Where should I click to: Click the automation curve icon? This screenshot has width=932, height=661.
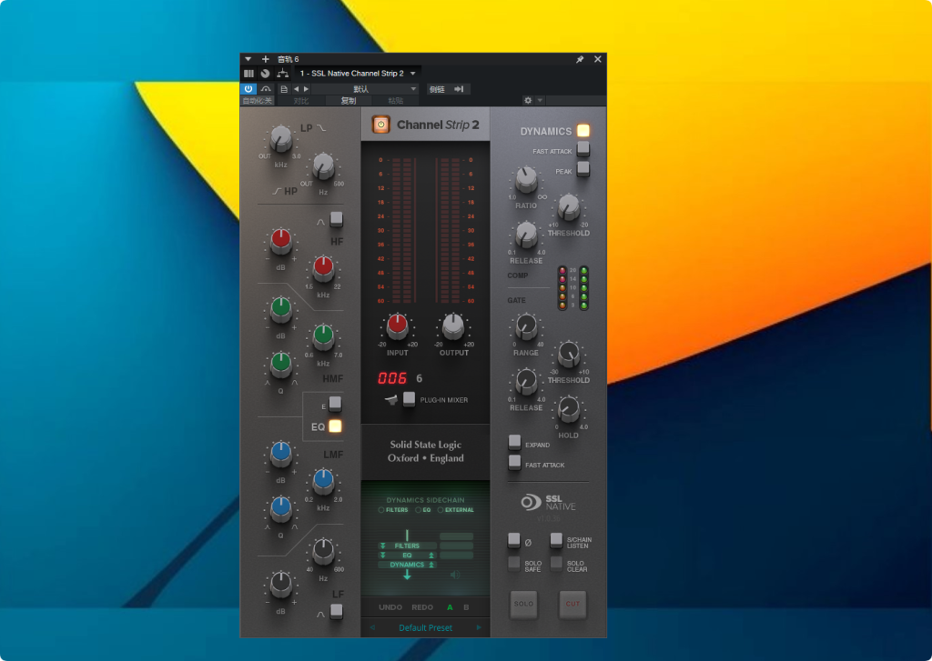[266, 89]
